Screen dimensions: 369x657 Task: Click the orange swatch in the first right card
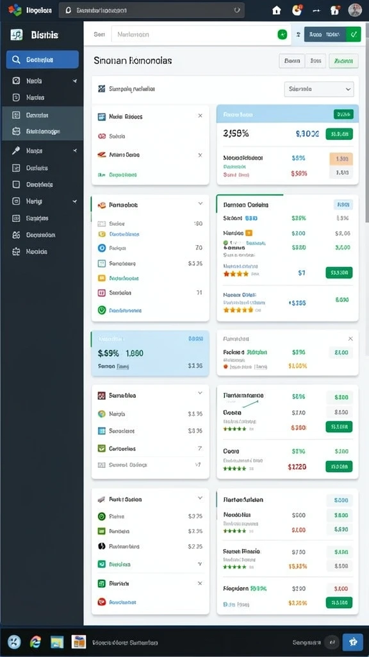(341, 159)
